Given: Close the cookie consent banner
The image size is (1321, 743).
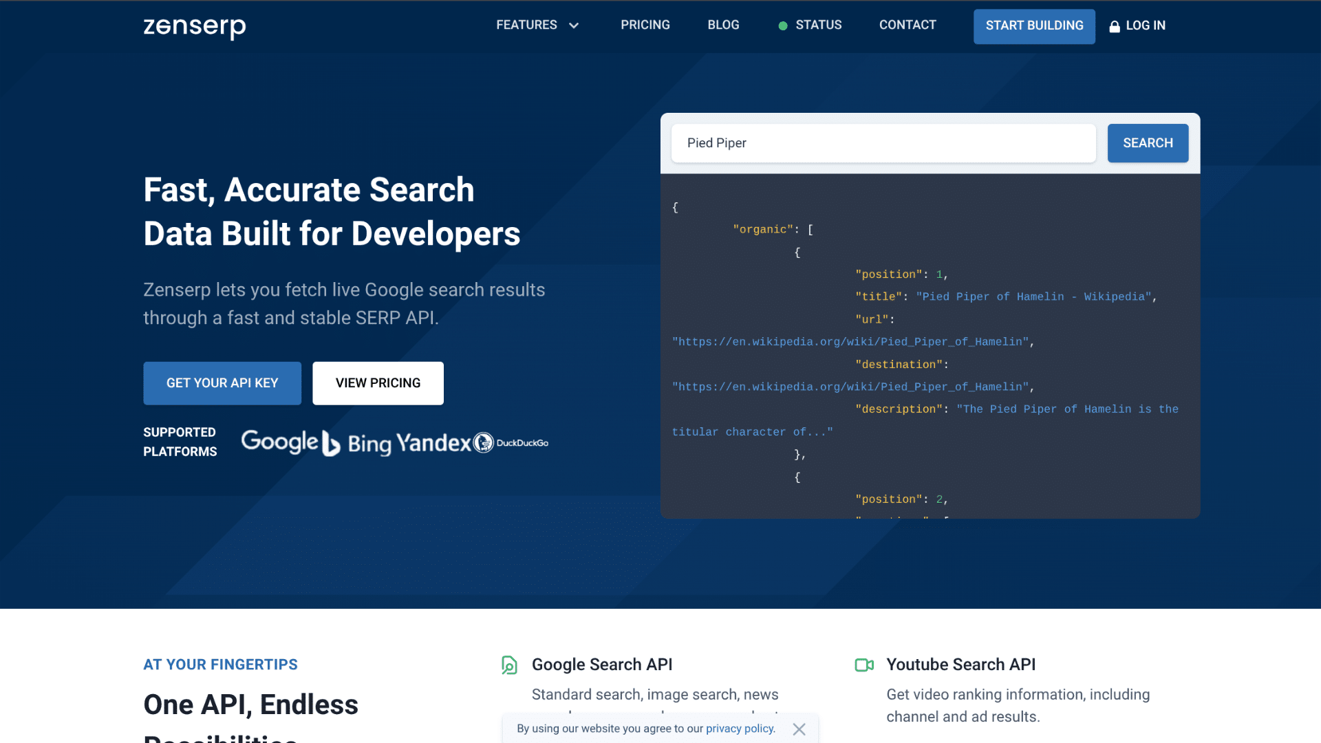Looking at the screenshot, I should coord(799,729).
